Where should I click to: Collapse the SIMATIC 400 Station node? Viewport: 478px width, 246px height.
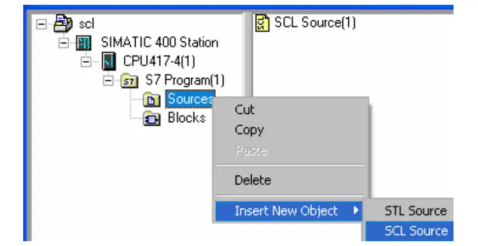pos(63,43)
